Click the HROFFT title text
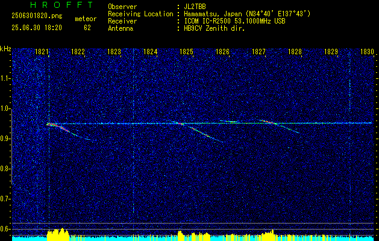Image resolution: width=379 pixels, height=241 pixels. click(61, 5)
